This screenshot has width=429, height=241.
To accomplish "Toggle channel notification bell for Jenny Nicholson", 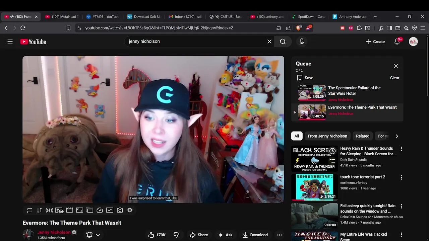I will [x=89, y=235].
